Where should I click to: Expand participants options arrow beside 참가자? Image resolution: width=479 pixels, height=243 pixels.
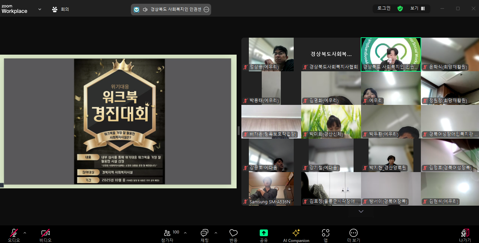[185, 233]
